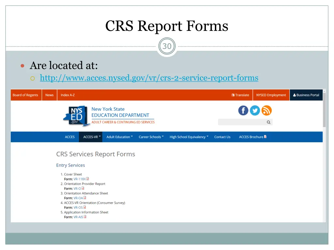Click the PDF icon beside VR-O
The width and height of the screenshot is (334, 250).
pyautogui.click(x=83, y=188)
